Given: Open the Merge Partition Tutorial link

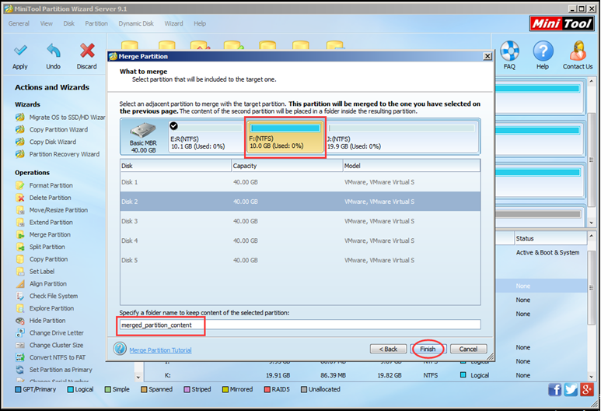Looking at the screenshot, I should [x=160, y=350].
